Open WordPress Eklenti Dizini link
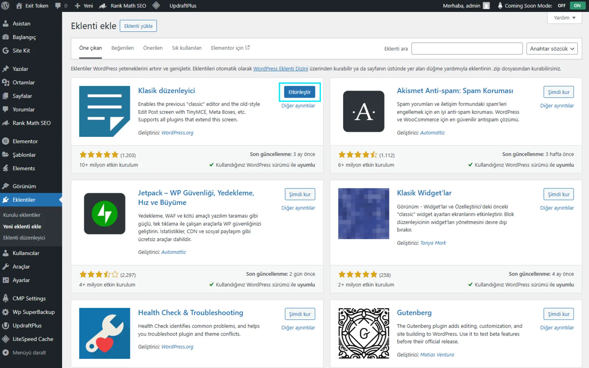The height and width of the screenshot is (368, 589). 280,68
